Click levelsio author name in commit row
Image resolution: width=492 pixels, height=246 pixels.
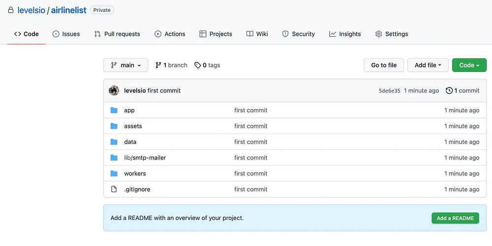pyautogui.click(x=135, y=90)
